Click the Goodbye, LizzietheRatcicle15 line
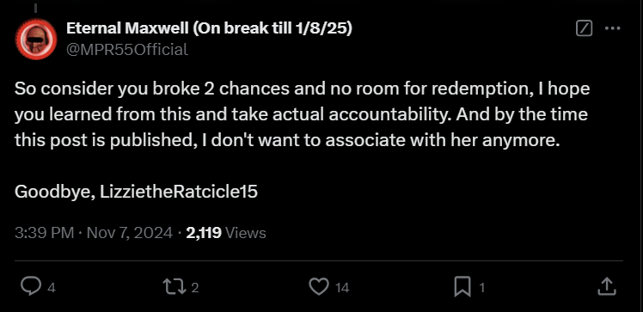643x312 pixels. pyautogui.click(x=136, y=192)
